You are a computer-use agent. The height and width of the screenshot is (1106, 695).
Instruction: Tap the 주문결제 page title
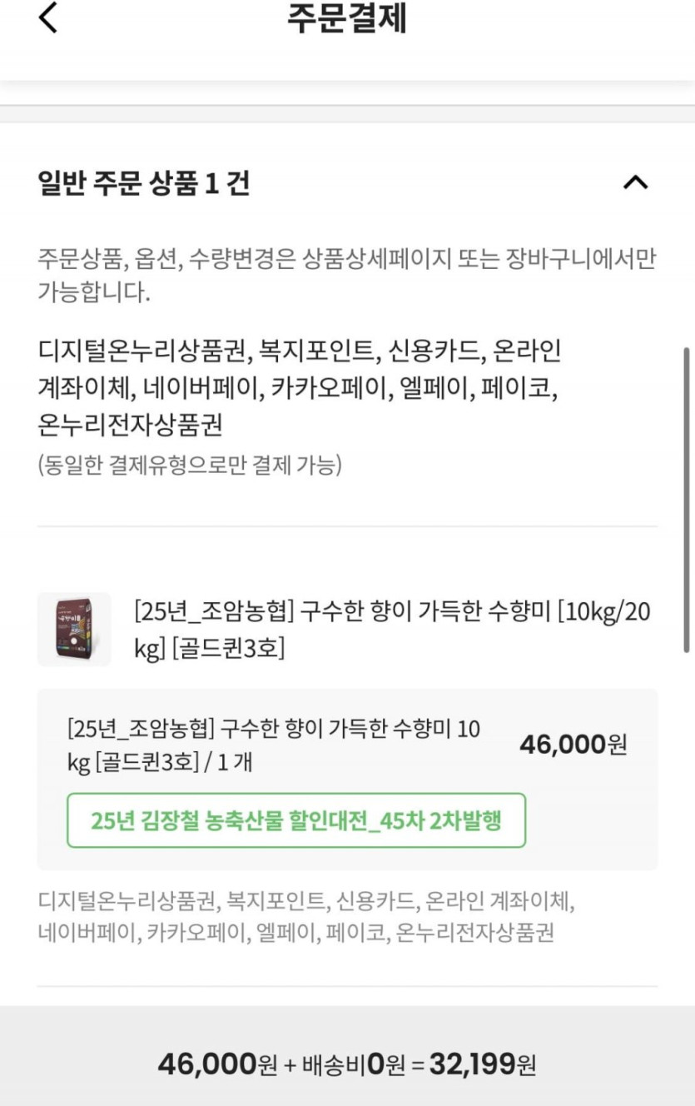(347, 18)
